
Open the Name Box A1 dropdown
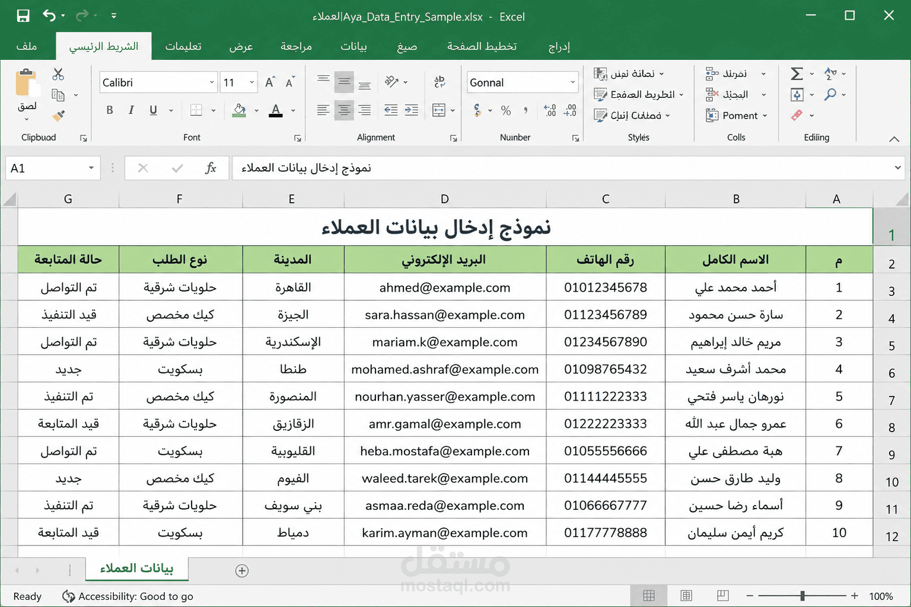[x=91, y=168]
